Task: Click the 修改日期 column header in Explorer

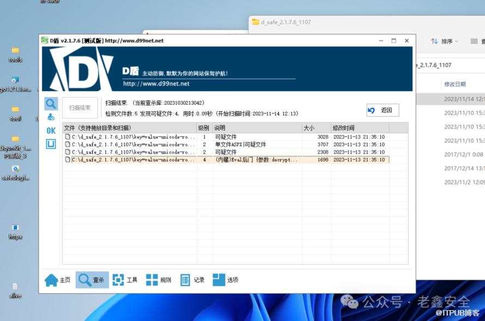Action: [x=454, y=84]
